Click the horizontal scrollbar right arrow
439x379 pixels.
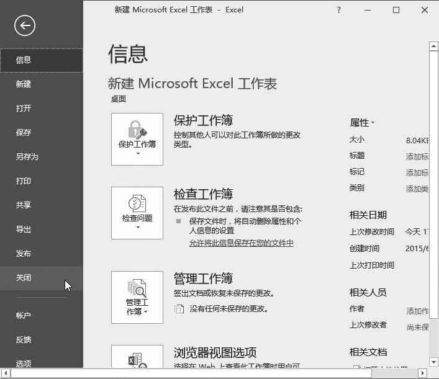tap(422, 373)
